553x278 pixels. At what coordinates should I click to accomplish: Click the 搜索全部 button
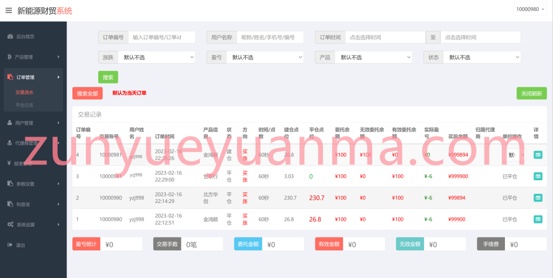87,93
